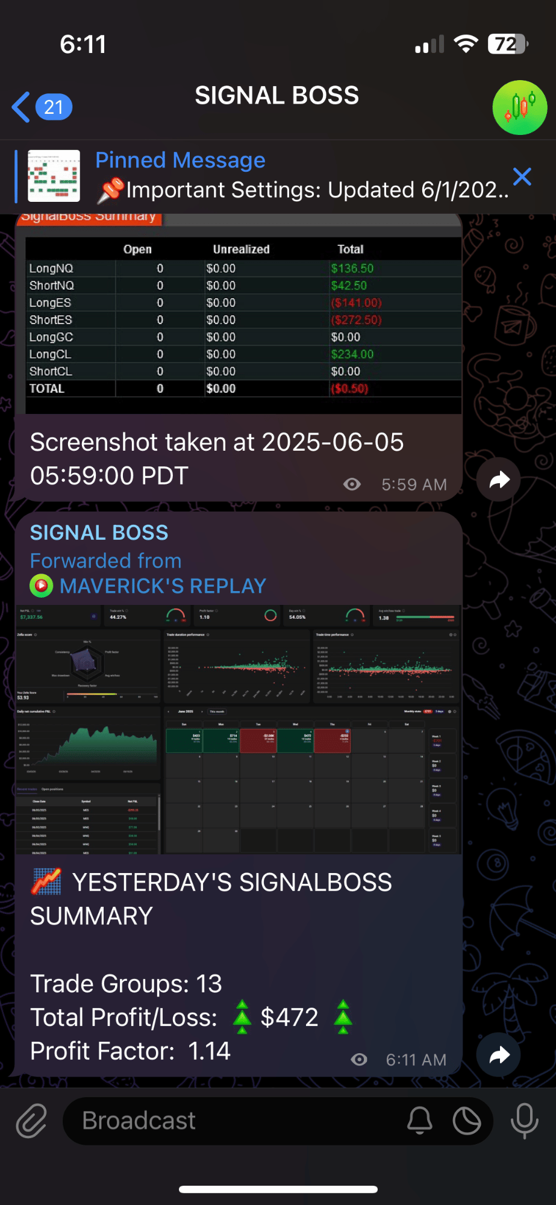Tap the views eye icon at 6:11 AM
Screen dimensions: 556x1205
pos(359,1060)
